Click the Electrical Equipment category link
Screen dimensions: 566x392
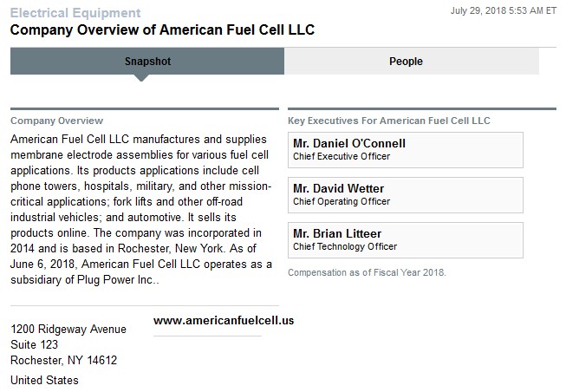coord(75,13)
